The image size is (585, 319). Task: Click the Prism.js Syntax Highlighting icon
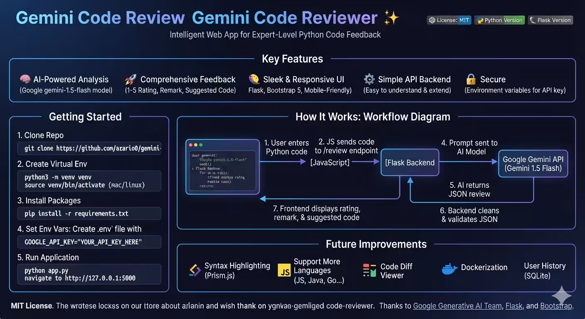point(195,270)
